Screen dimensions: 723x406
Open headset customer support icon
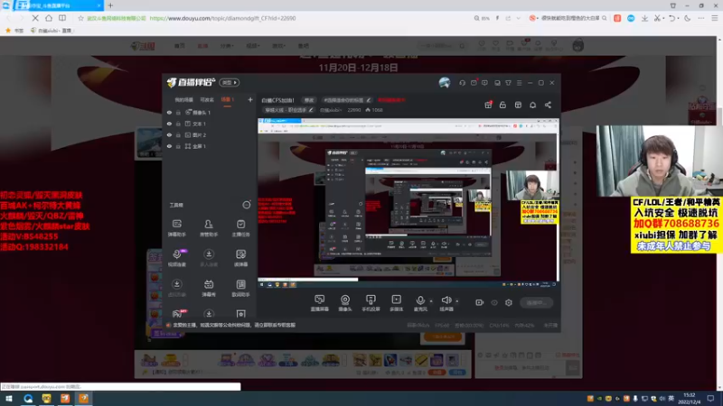[x=462, y=83]
